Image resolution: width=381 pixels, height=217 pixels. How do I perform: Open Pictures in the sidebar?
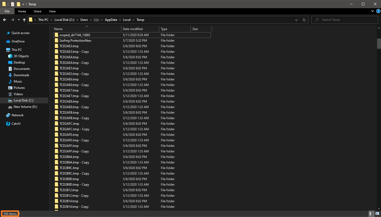19,88
